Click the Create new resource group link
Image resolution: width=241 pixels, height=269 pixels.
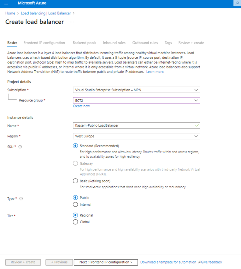[x=81, y=106]
